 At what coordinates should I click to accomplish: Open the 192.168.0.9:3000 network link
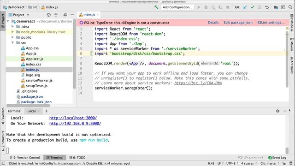[75, 124]
